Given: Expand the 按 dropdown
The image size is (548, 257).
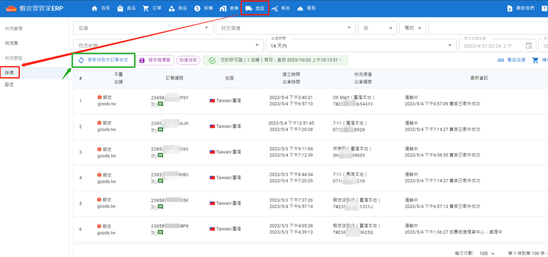Looking at the screenshot, I should [x=378, y=28].
